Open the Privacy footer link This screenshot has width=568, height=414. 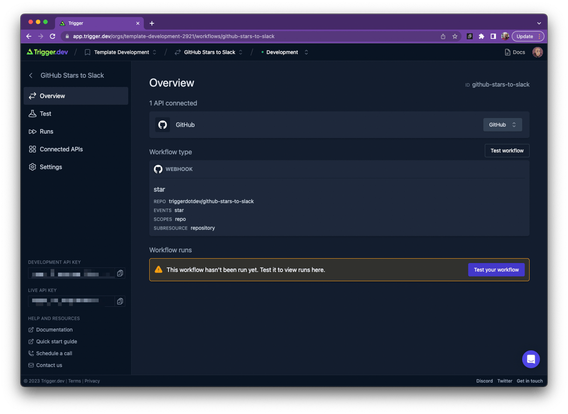pos(92,381)
